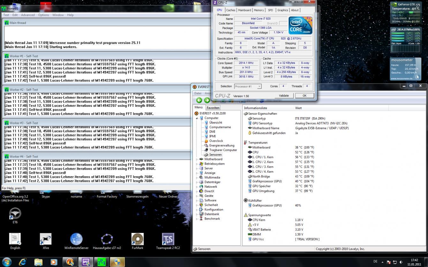
Task: Switch to the Graphics tab in CPU-Z
Action: tap(283, 10)
